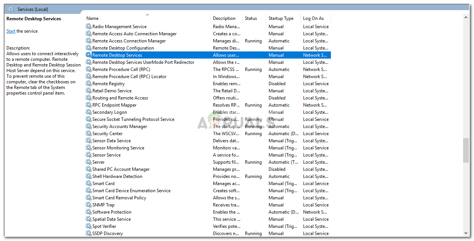Click the gear icon for Server service
This screenshot has width=474, height=241.
[88, 162]
